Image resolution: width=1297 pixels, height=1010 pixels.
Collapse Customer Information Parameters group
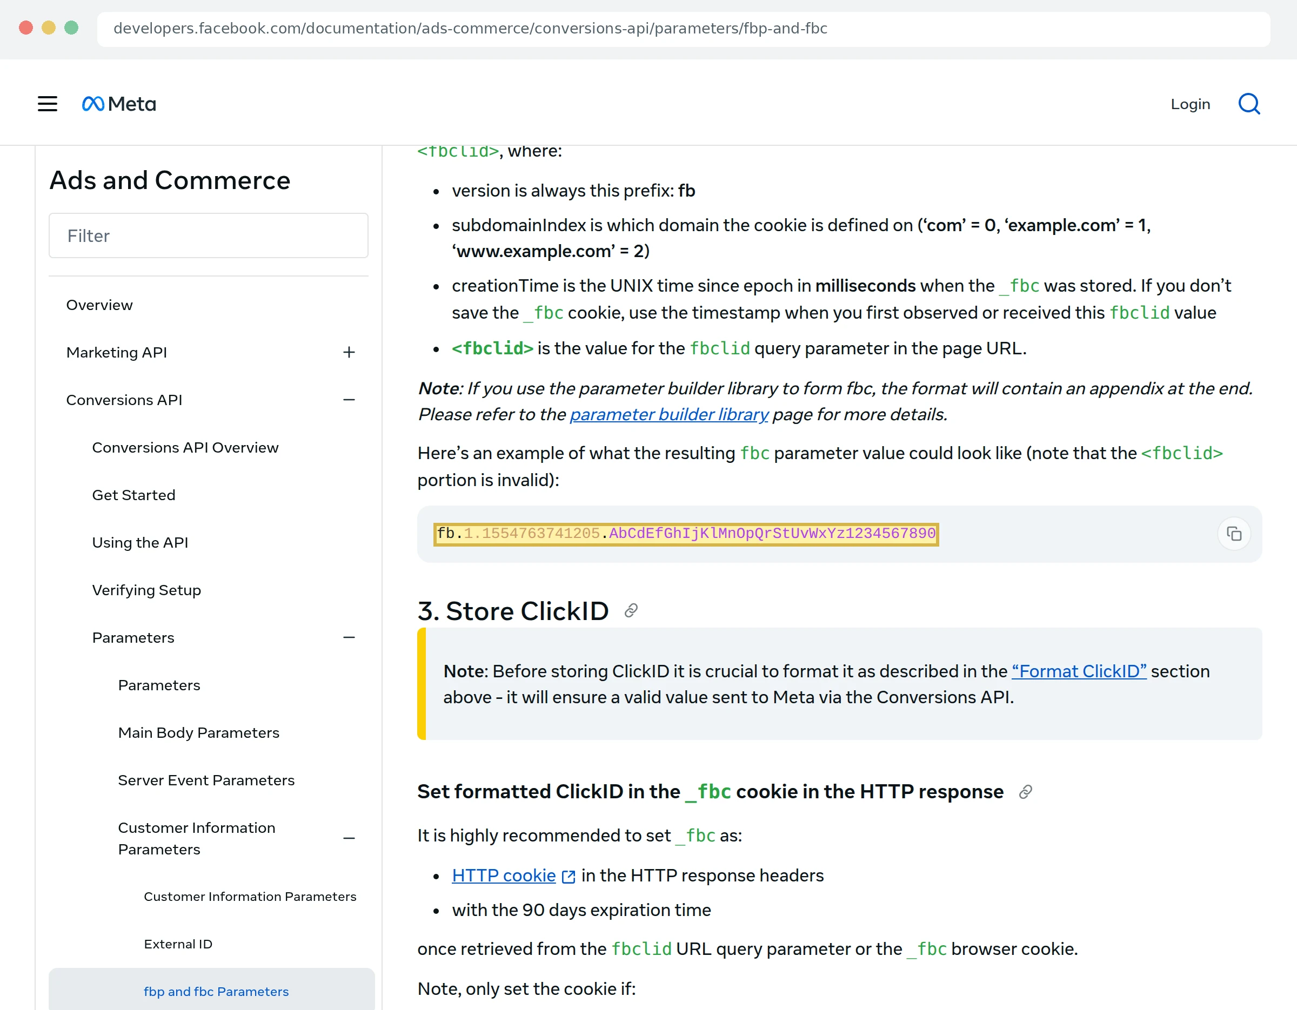[x=349, y=838]
